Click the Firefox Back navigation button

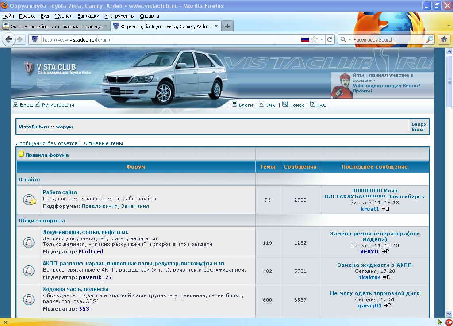pyautogui.click(x=8, y=39)
